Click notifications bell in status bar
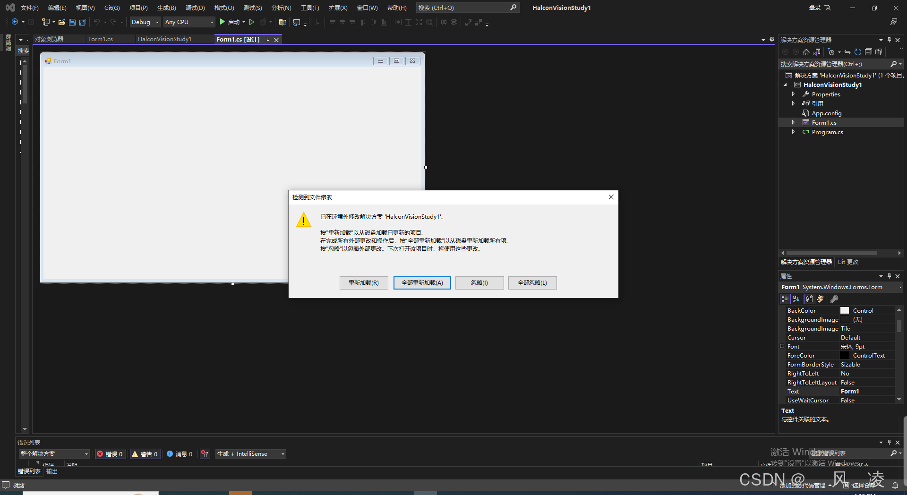 tap(895, 485)
